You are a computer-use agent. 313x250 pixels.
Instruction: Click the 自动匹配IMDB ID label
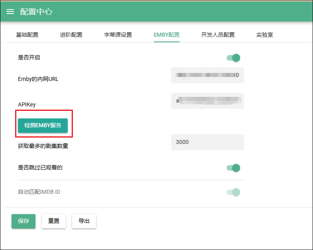point(39,192)
